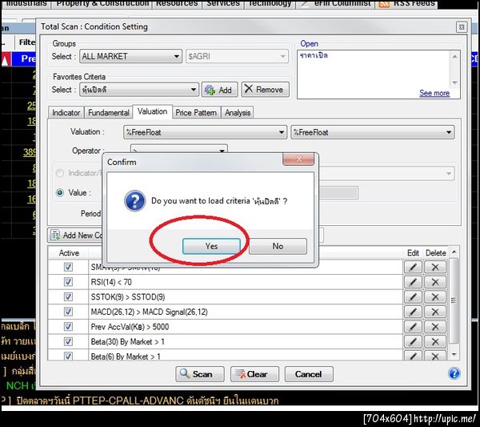Open the help icon at the bottom right
This screenshot has height=427, width=480.
[454, 373]
